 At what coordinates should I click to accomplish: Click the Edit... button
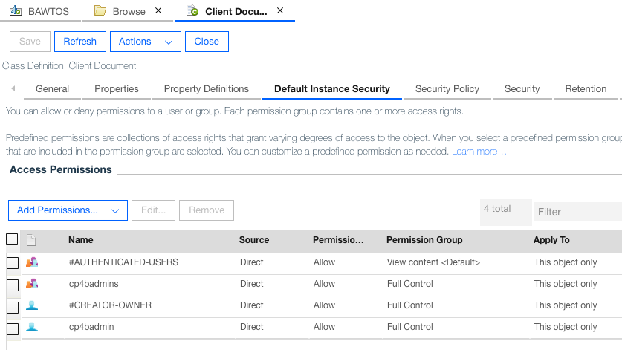click(x=154, y=210)
